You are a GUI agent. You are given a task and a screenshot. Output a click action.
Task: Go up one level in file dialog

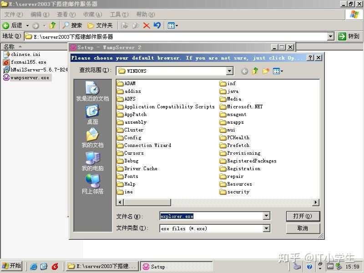[255, 71]
